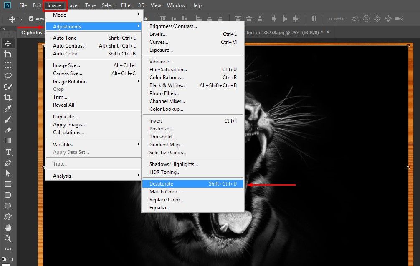
Task: Choose Auto Tone command
Action: coord(94,38)
